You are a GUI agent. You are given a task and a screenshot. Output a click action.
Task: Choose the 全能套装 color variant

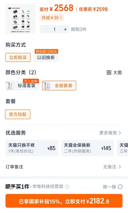(x=59, y=86)
